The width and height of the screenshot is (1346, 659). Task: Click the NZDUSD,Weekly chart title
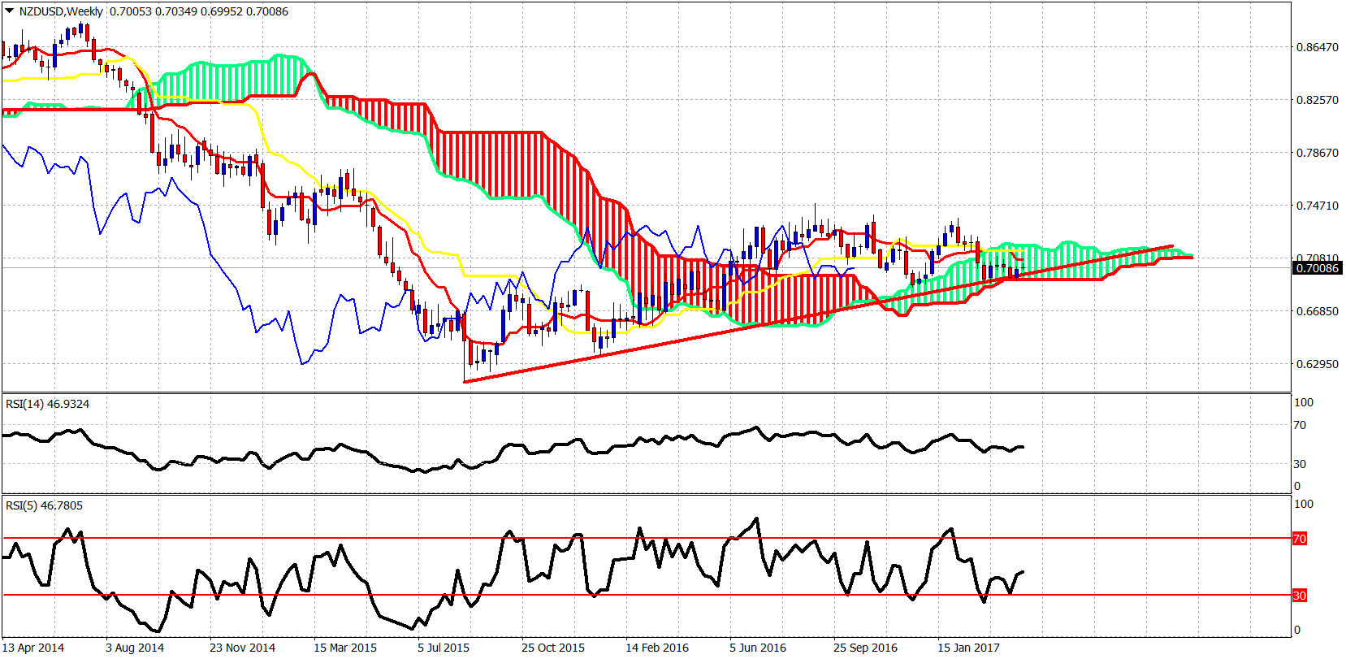[x=61, y=11]
